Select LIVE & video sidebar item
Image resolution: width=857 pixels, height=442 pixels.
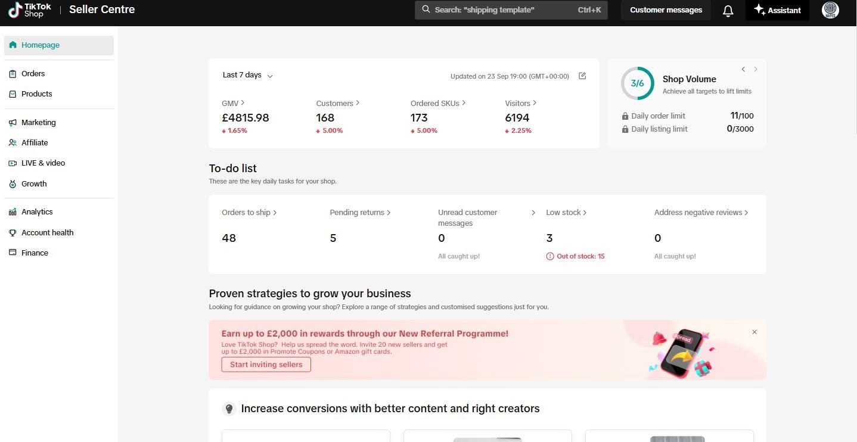(x=43, y=163)
